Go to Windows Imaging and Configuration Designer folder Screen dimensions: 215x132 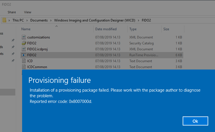point(95,20)
